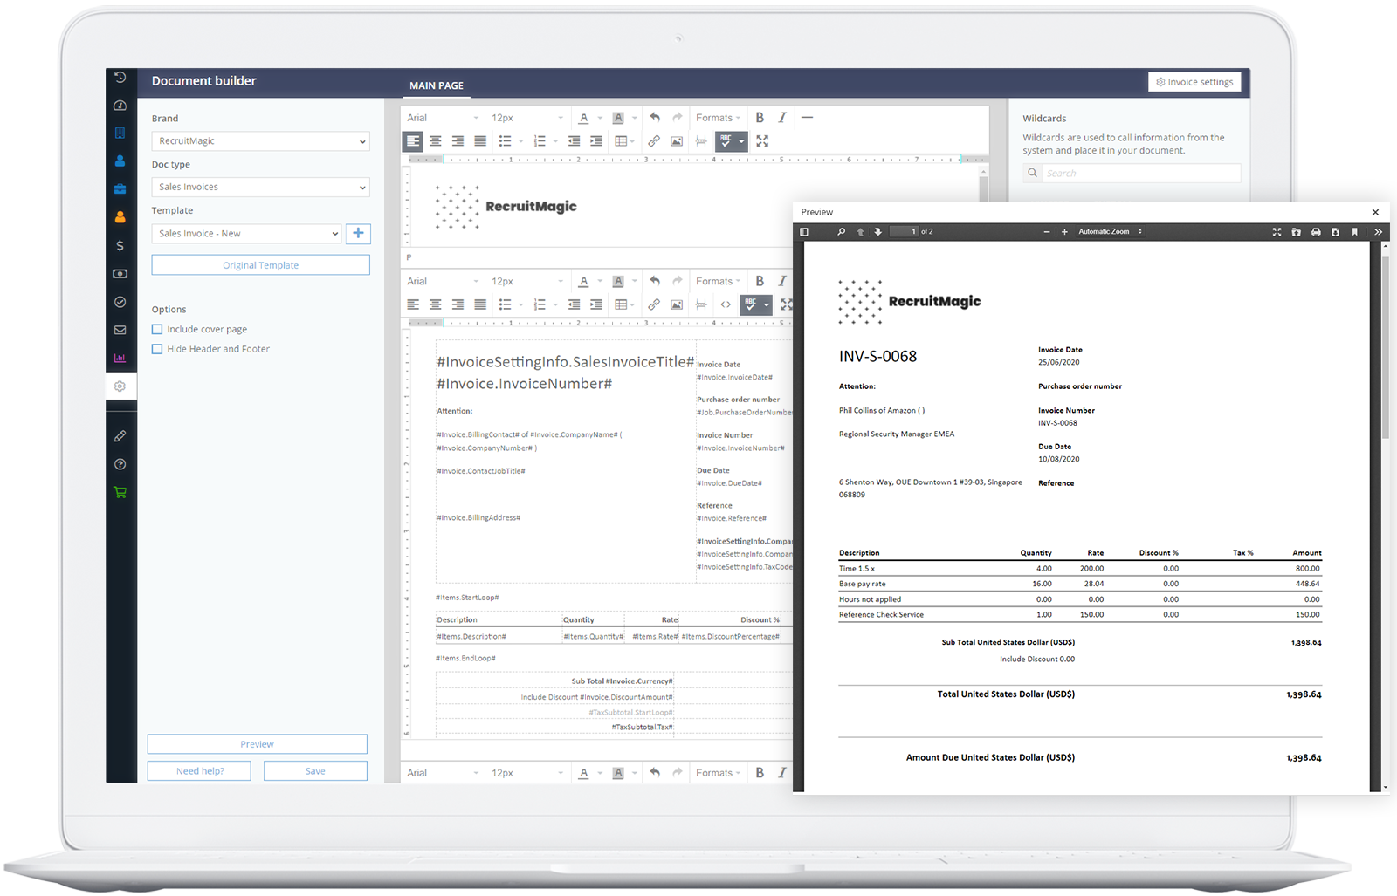The height and width of the screenshot is (896, 1397).
Task: Pick background color A in top toolbar
Action: pyautogui.click(x=618, y=118)
